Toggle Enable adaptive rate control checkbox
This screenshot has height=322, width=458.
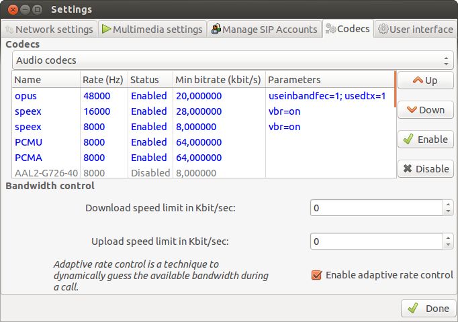[x=317, y=275]
